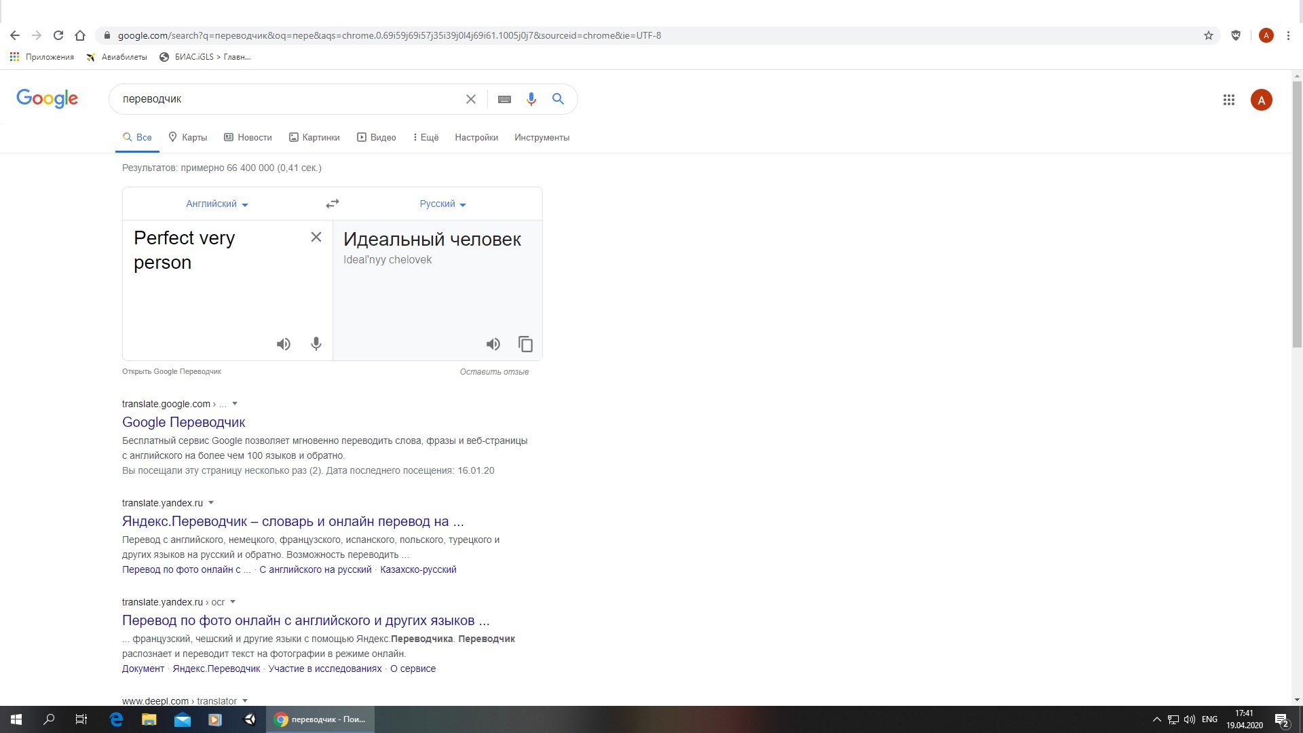This screenshot has width=1303, height=733.
Task: Open Mail app from taskbar
Action: [182, 719]
